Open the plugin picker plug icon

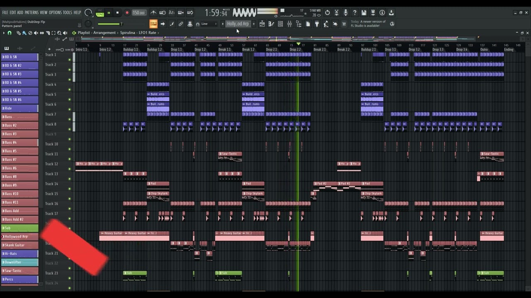pos(317,24)
